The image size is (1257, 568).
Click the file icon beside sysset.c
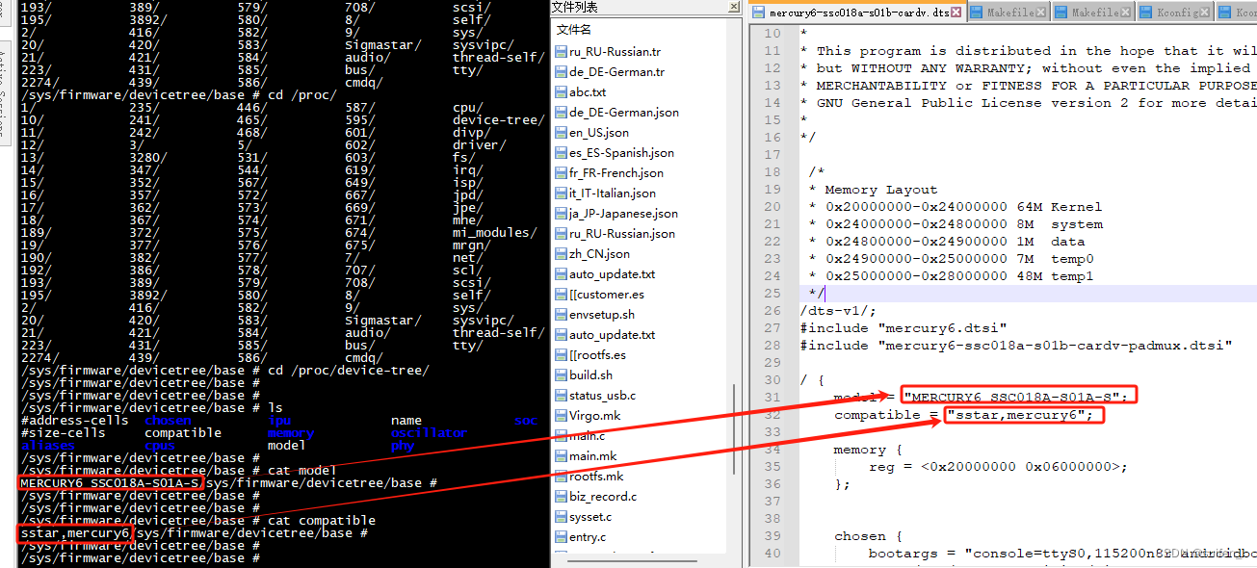(x=562, y=517)
